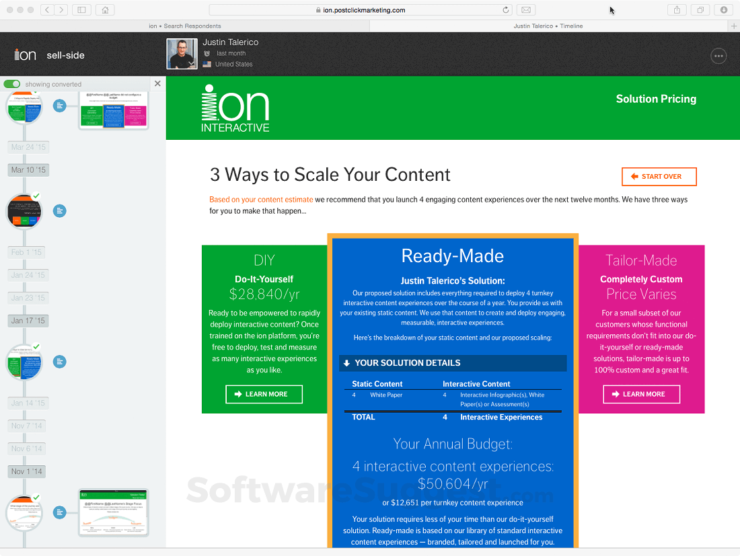Click the reload icon in the address bar
This screenshot has width=740, height=556.
(505, 10)
